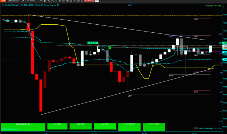Cancel the Sell MIT order with X
Image resolution: width=227 pixels, height=134 pixels.
(x=220, y=43)
